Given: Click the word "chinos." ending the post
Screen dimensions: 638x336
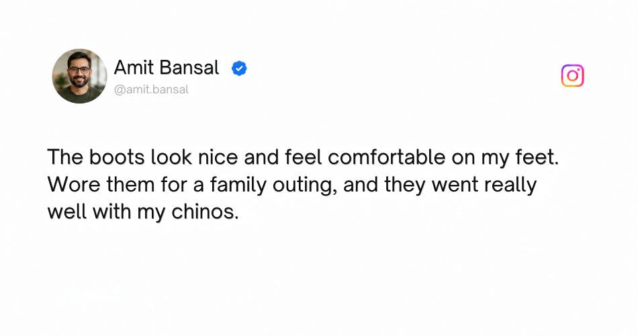Looking at the screenshot, I should coord(205,212).
